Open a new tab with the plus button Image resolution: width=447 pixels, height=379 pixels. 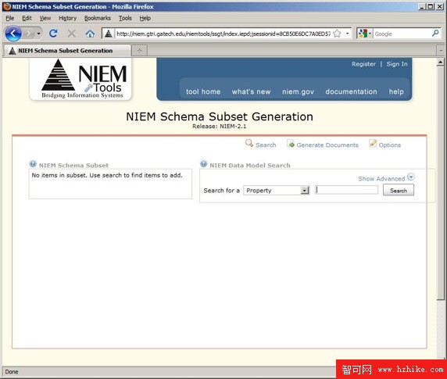139,51
